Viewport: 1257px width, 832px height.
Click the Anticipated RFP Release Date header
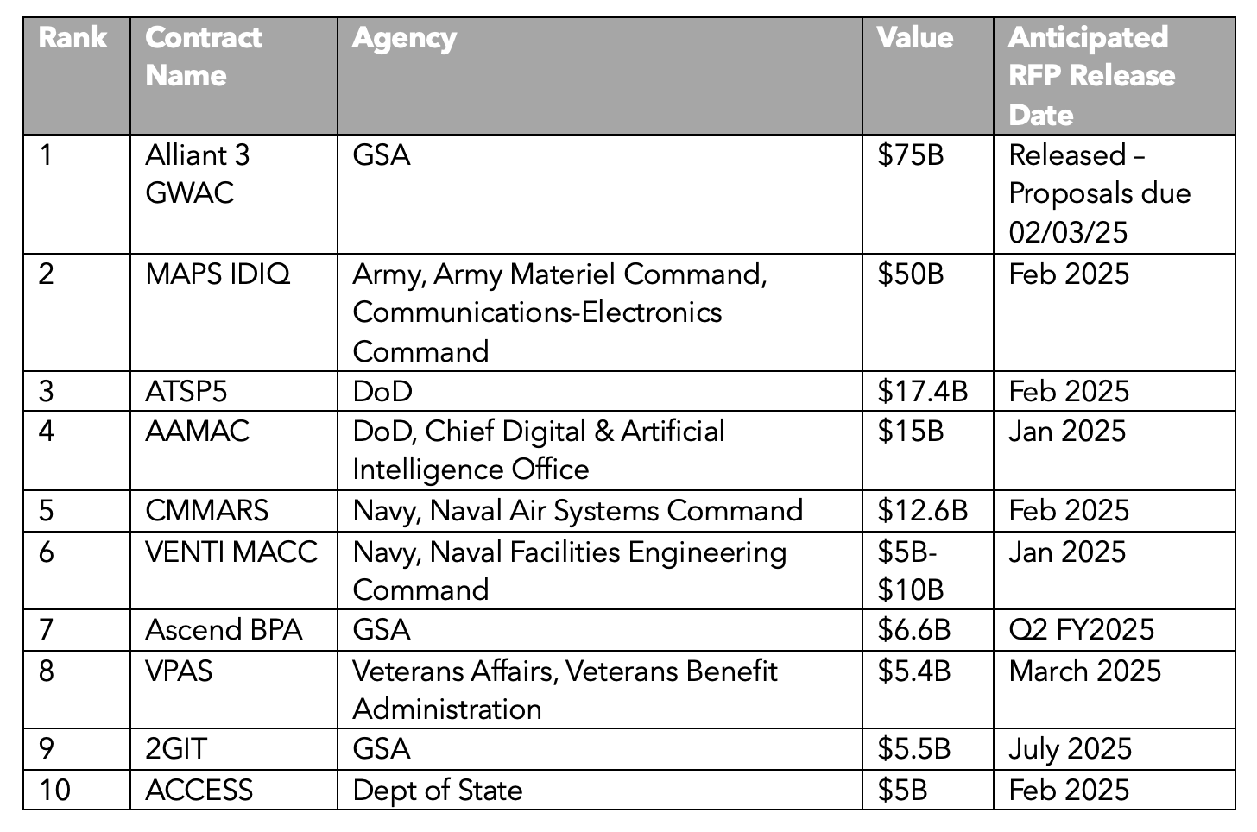[x=1114, y=76]
